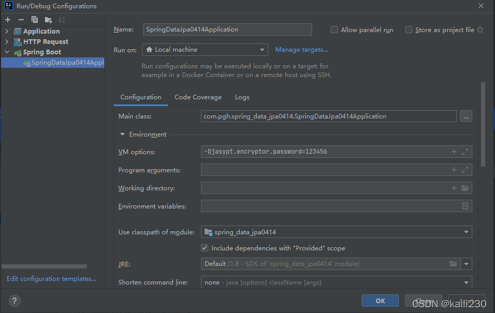495x313 pixels.
Task: Open Edit configuration templates
Action: pyautogui.click(x=50, y=278)
